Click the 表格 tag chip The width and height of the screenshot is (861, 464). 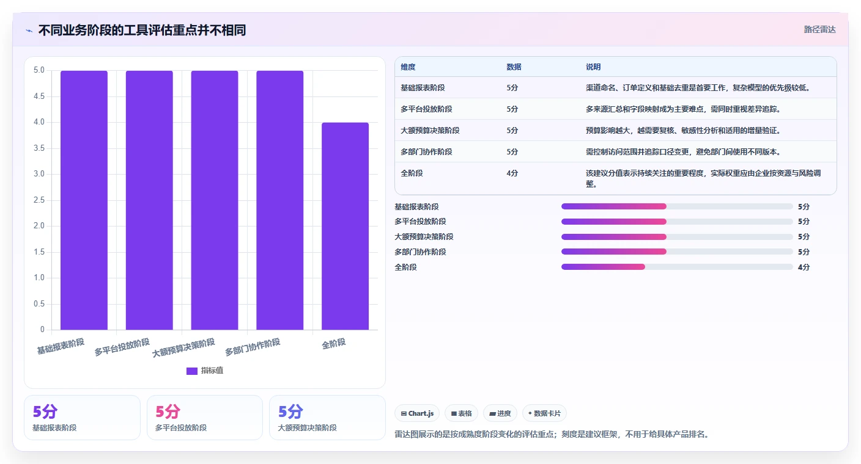(461, 413)
